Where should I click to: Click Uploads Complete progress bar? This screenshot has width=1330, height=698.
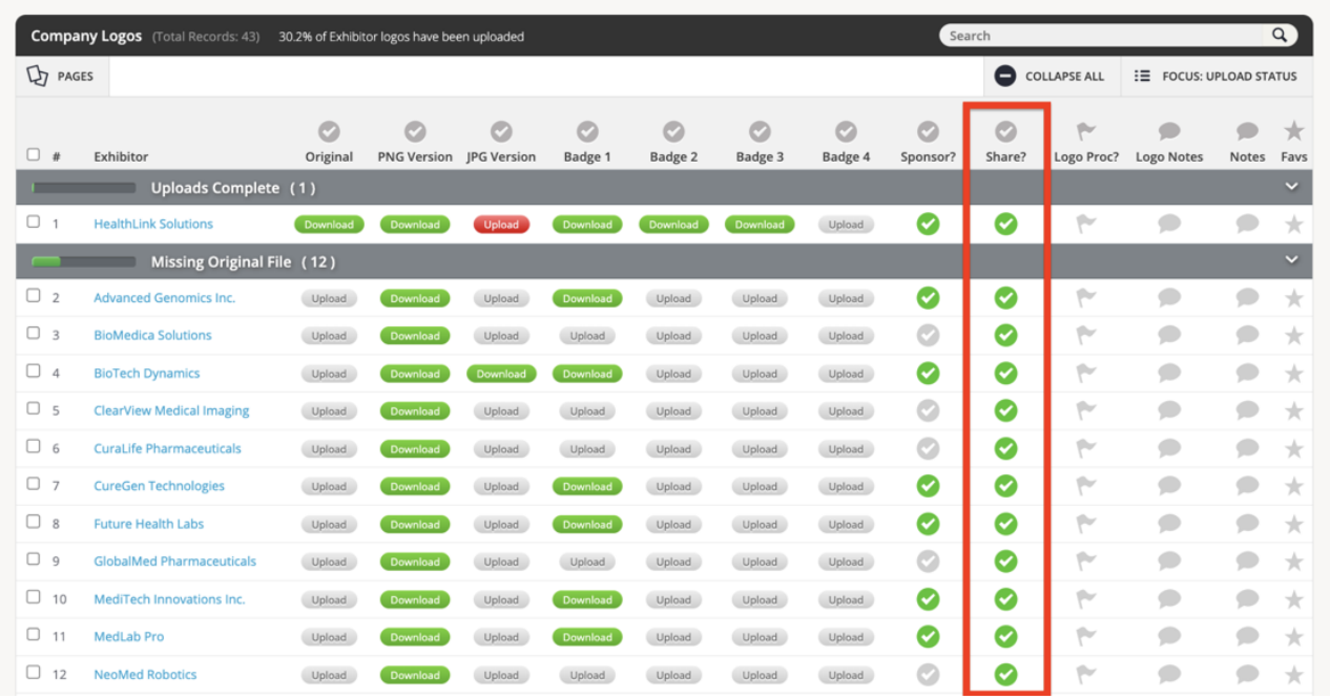pyautogui.click(x=84, y=187)
